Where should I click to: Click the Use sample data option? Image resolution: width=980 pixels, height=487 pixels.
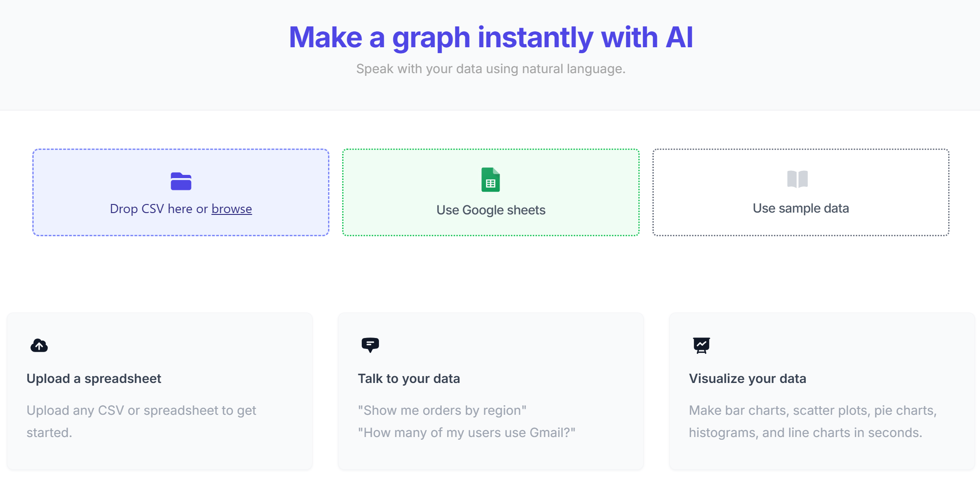tap(800, 208)
